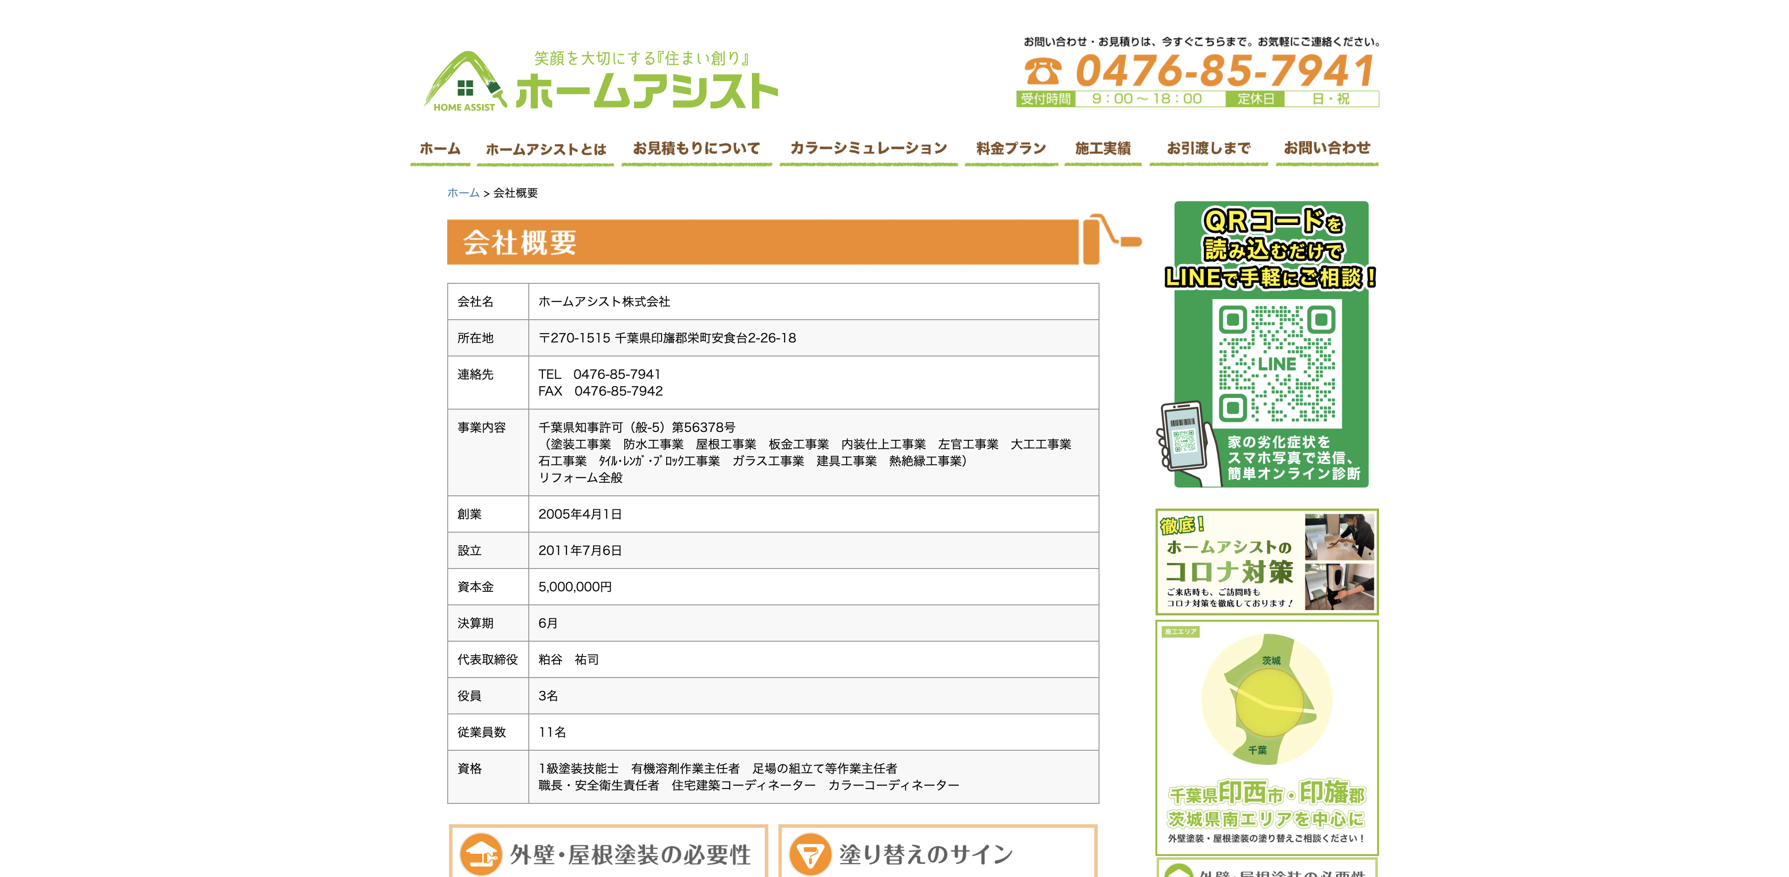1789x877 pixels.
Task: Click the 事業内容 row label
Action: [481, 428]
